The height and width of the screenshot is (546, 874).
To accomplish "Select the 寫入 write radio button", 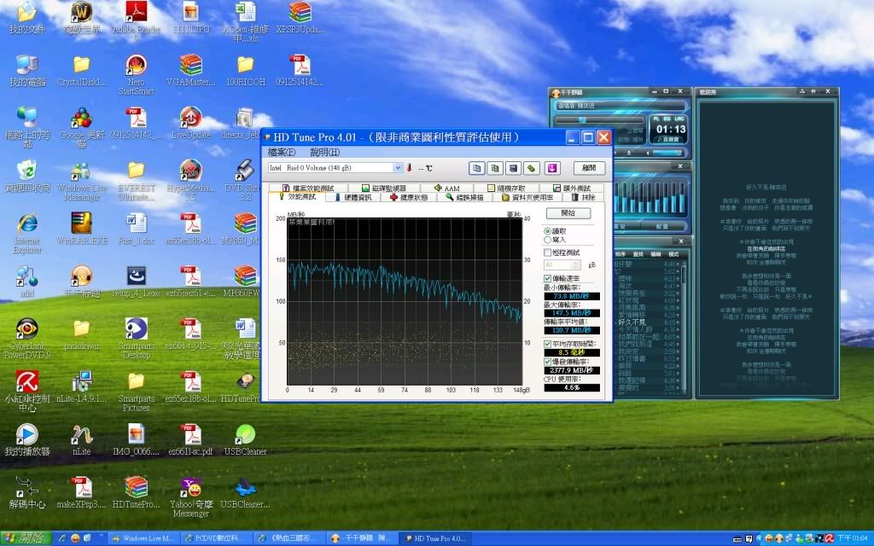I will pos(547,240).
